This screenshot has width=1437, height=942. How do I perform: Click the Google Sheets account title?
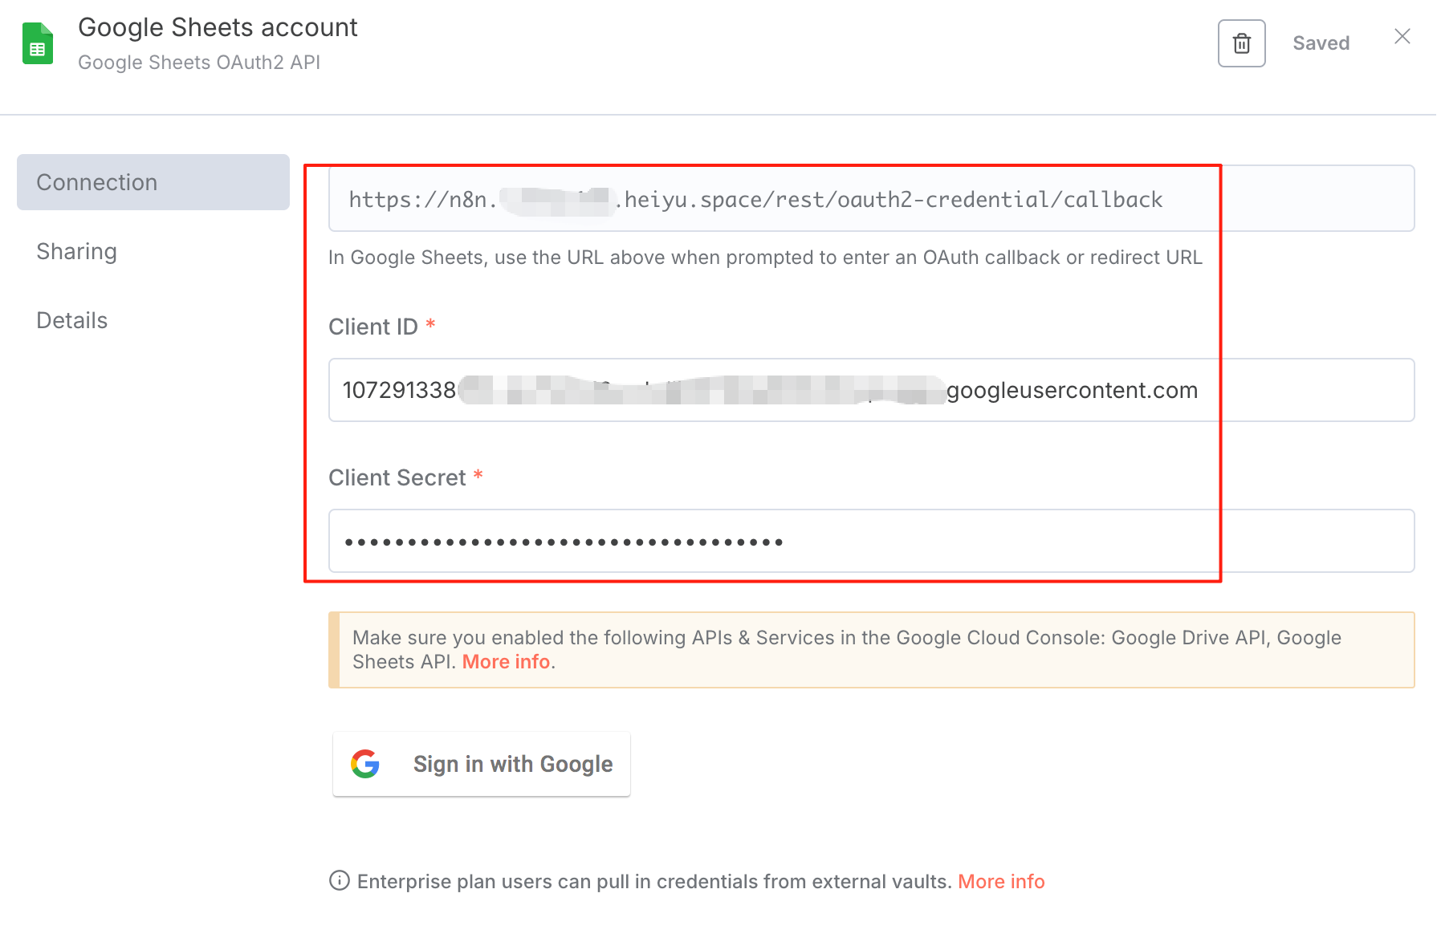click(218, 27)
